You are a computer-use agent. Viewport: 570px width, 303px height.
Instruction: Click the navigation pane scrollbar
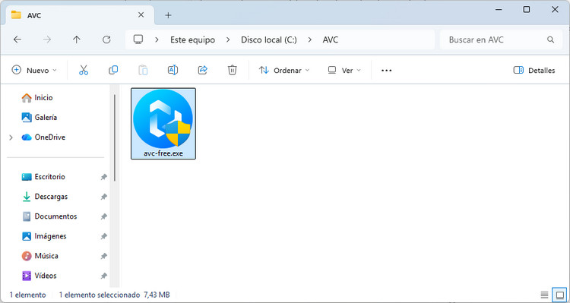(115, 138)
